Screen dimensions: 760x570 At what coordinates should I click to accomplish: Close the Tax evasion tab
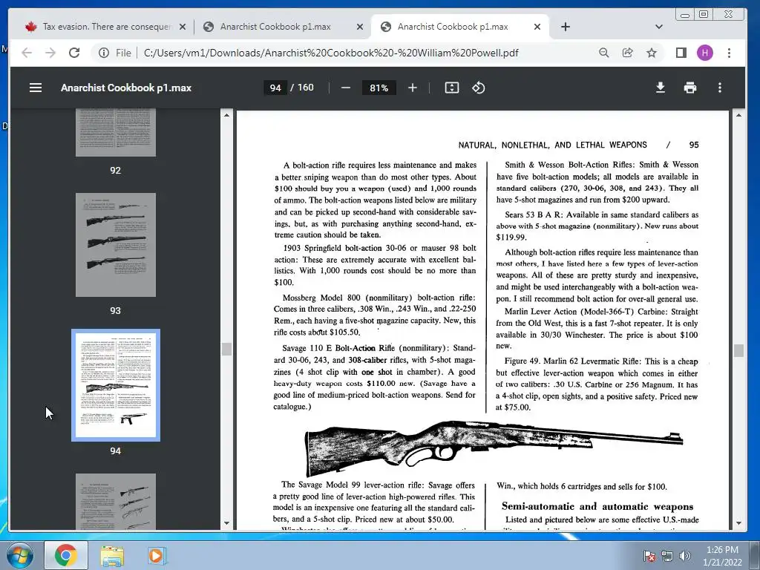183,27
